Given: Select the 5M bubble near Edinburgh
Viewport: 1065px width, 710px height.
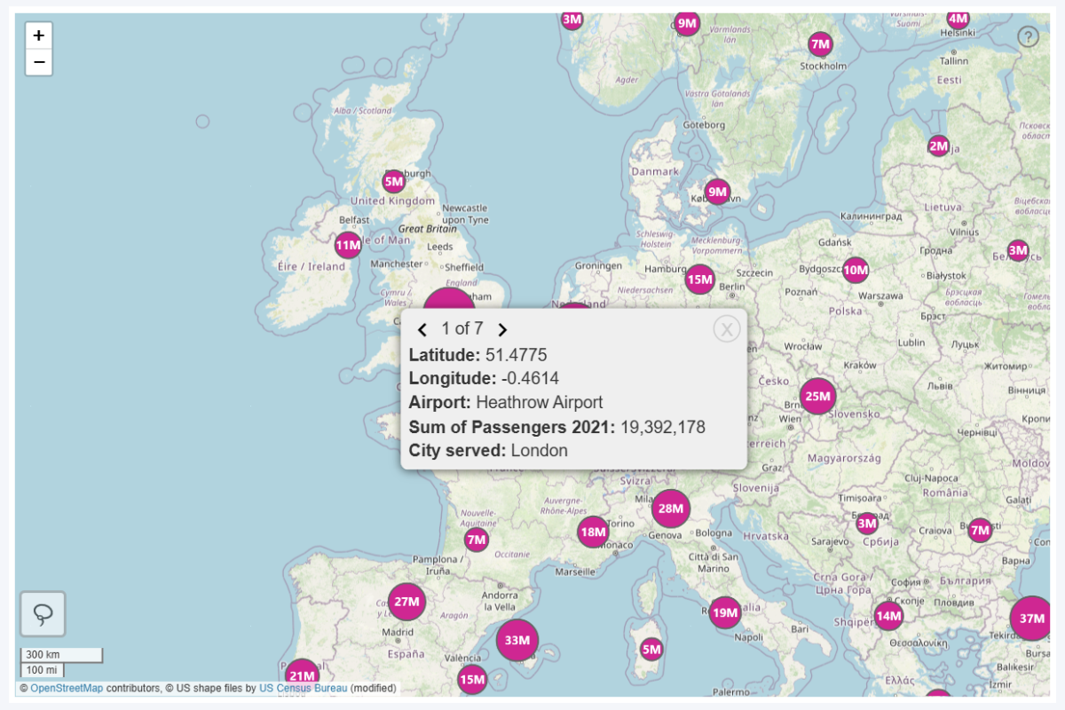Looking at the screenshot, I should [391, 181].
